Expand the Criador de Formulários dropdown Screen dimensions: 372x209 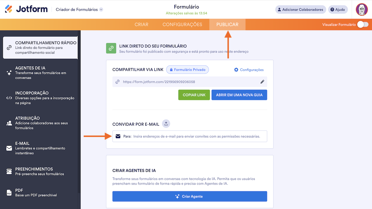tap(101, 10)
